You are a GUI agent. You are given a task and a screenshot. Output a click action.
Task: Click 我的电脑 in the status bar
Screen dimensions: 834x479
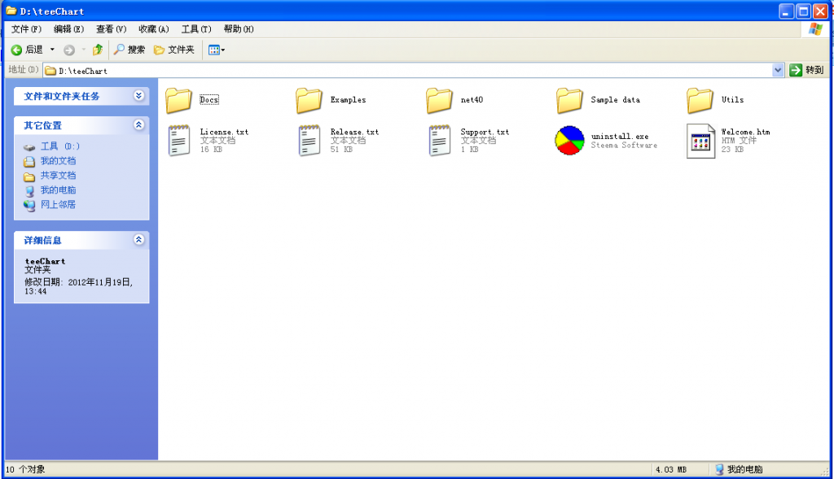click(x=739, y=469)
